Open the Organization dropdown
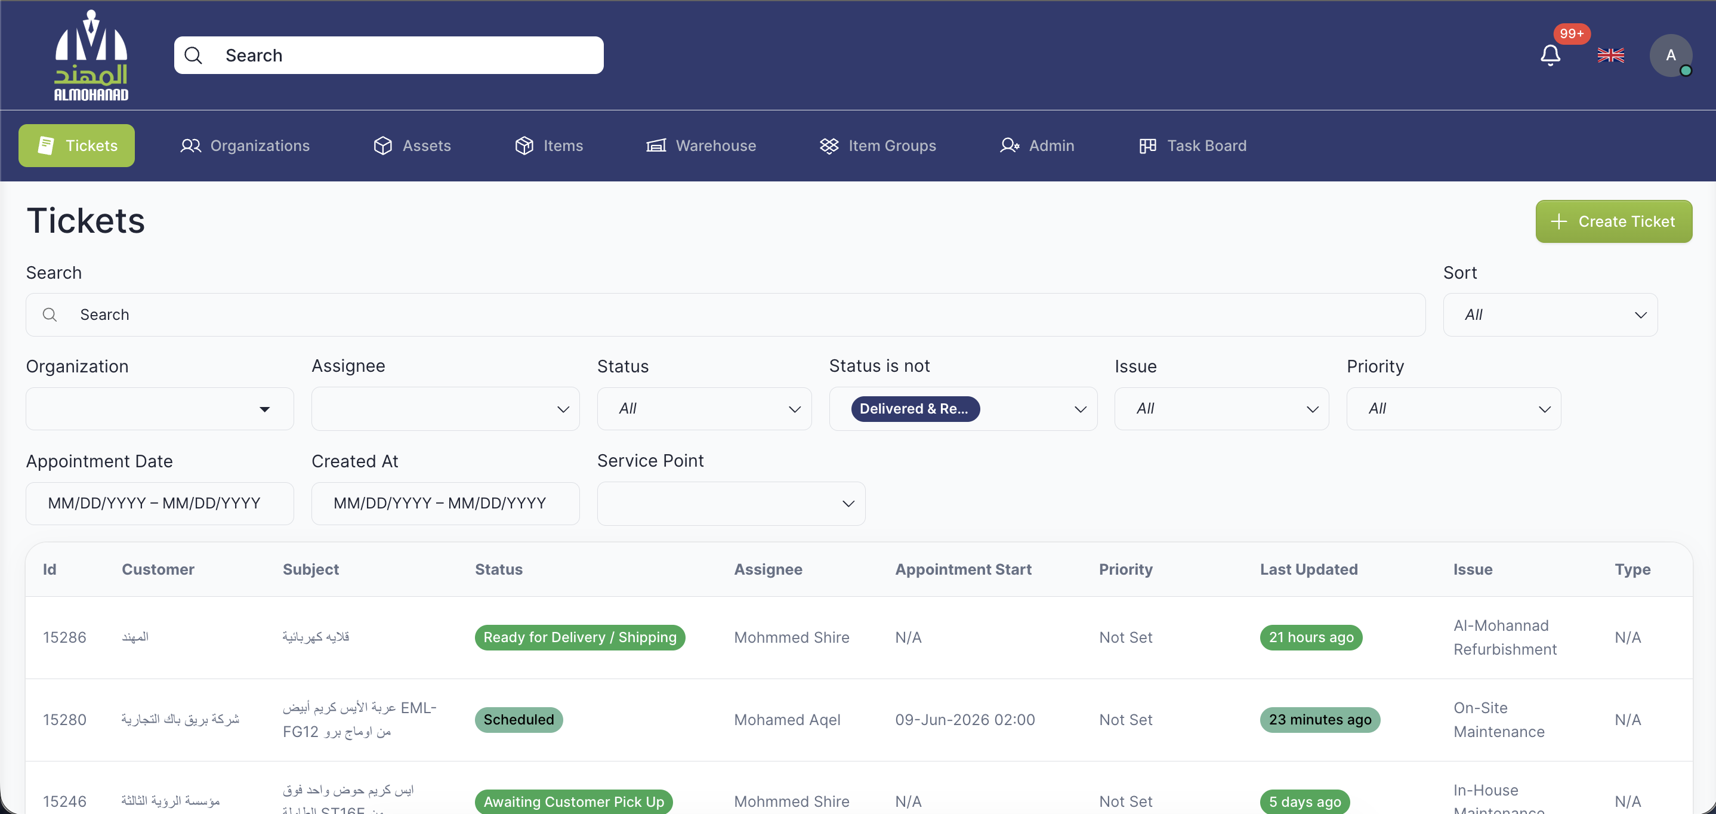The height and width of the screenshot is (814, 1716). pyautogui.click(x=160, y=409)
